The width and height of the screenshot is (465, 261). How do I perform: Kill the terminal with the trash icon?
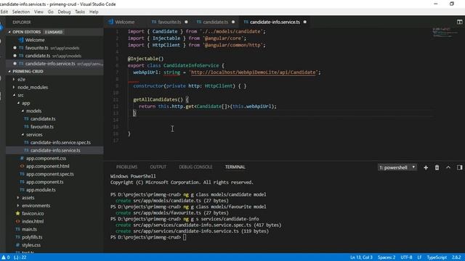coord(437,167)
